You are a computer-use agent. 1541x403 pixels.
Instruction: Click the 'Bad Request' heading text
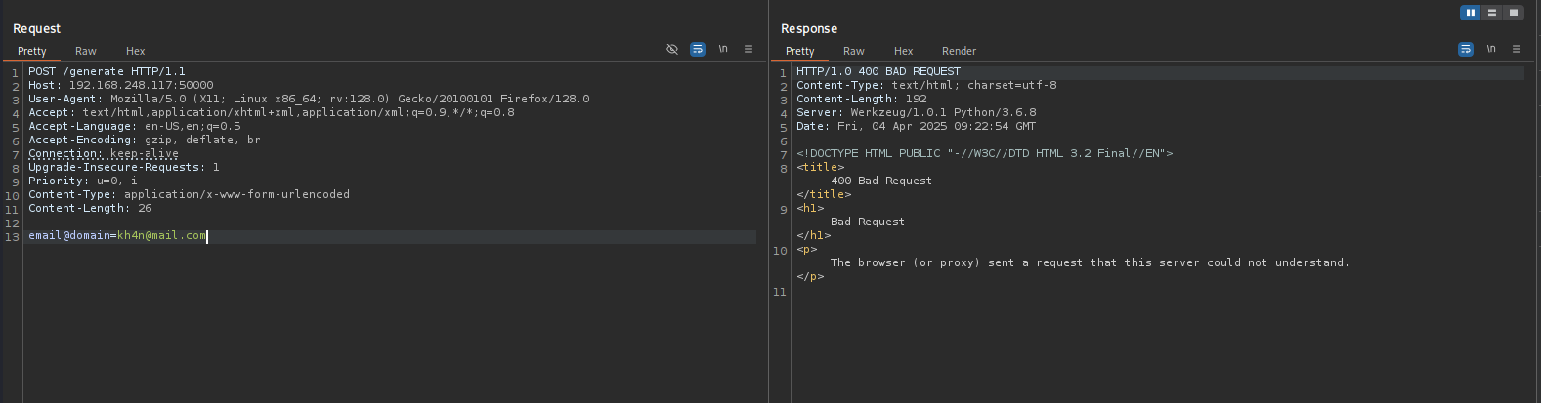coord(868,222)
